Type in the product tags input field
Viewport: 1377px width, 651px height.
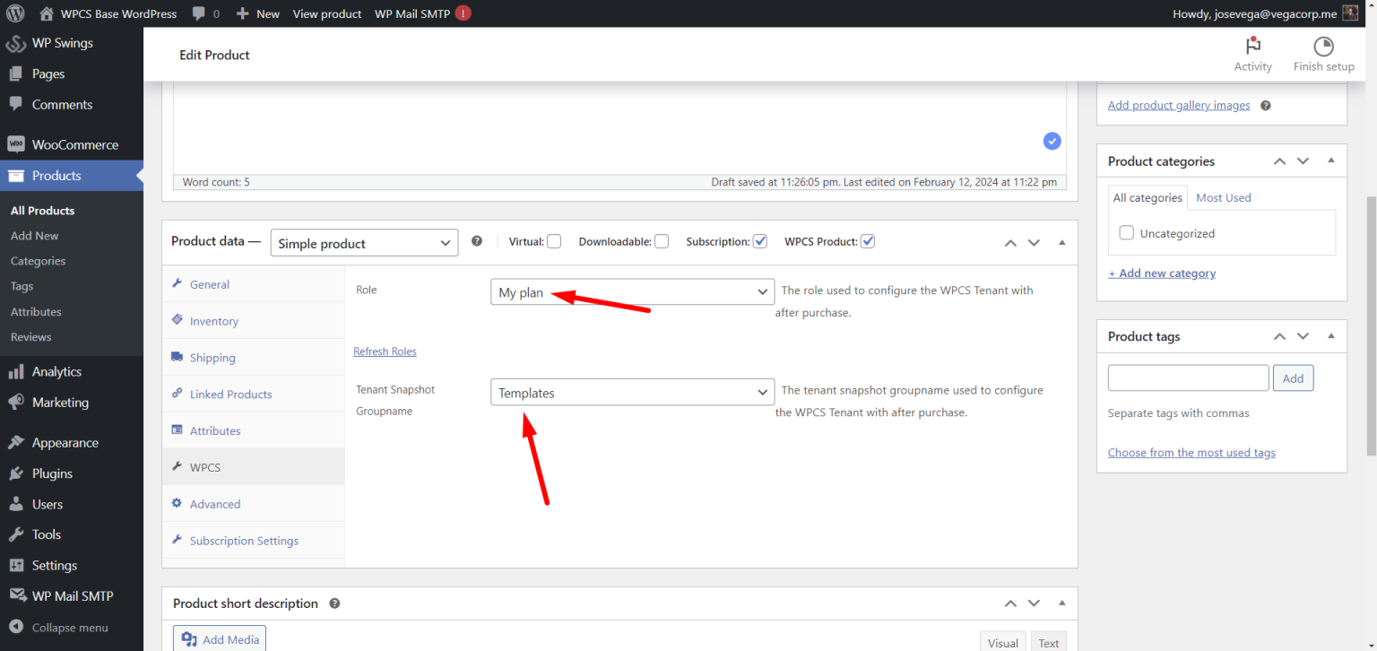(x=1188, y=378)
